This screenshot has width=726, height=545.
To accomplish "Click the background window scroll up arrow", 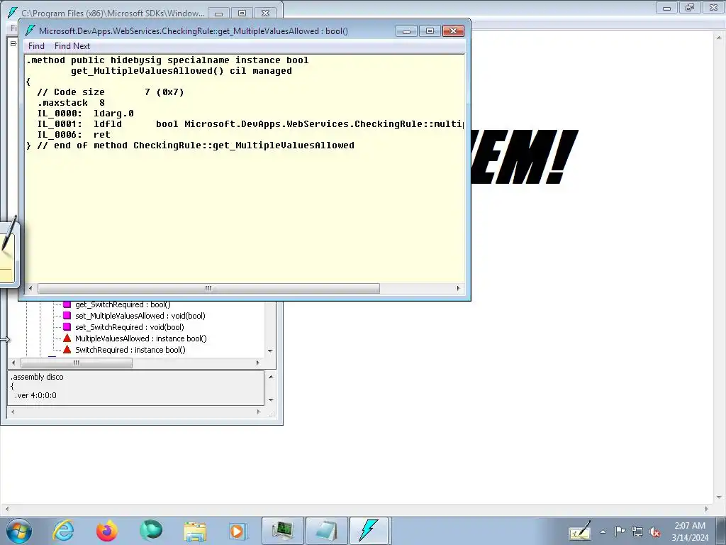I will click(x=719, y=37).
